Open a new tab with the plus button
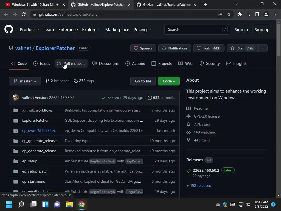 205,5
